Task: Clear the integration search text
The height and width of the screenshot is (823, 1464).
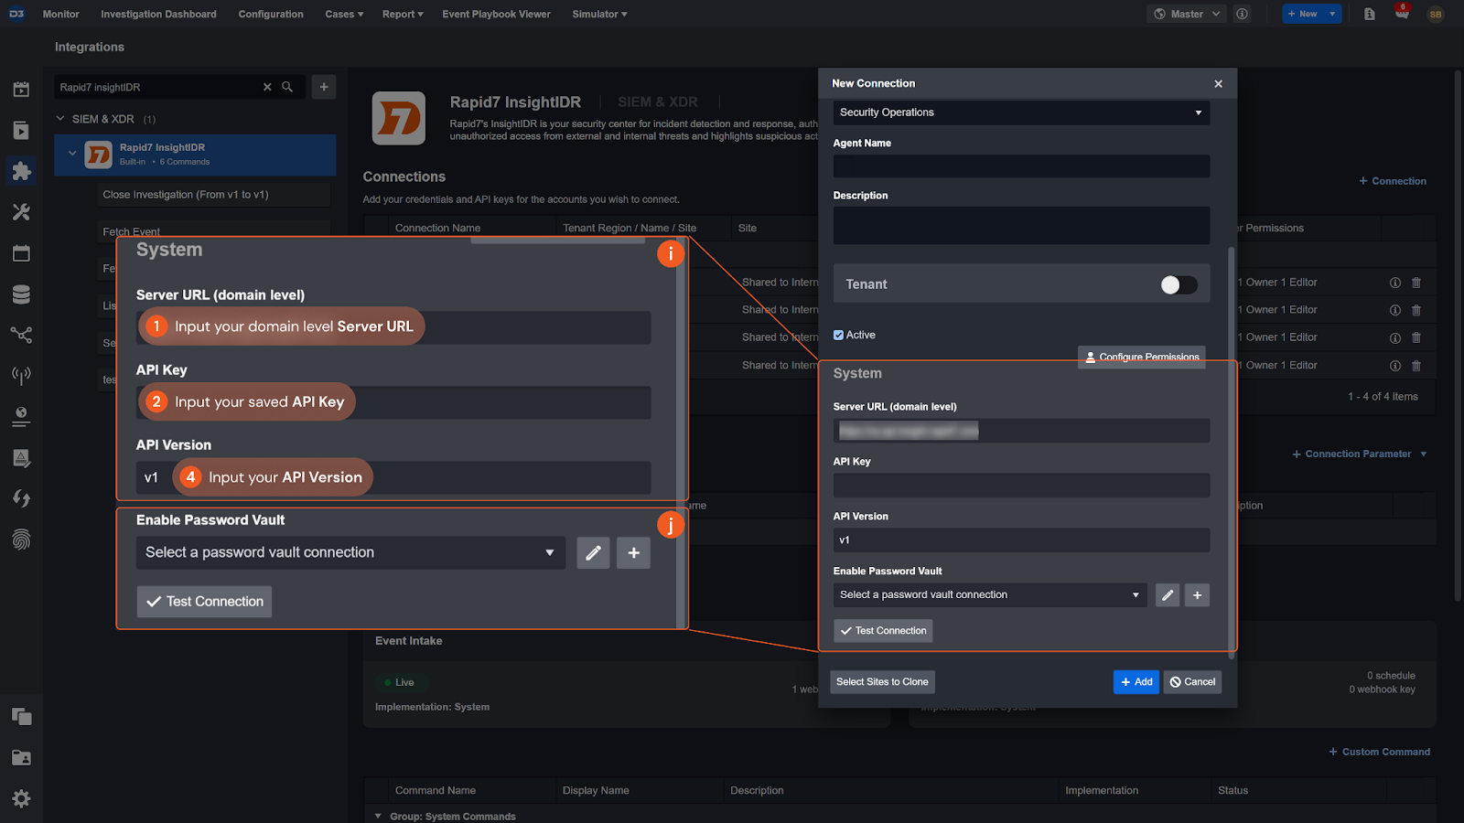Action: click(267, 87)
